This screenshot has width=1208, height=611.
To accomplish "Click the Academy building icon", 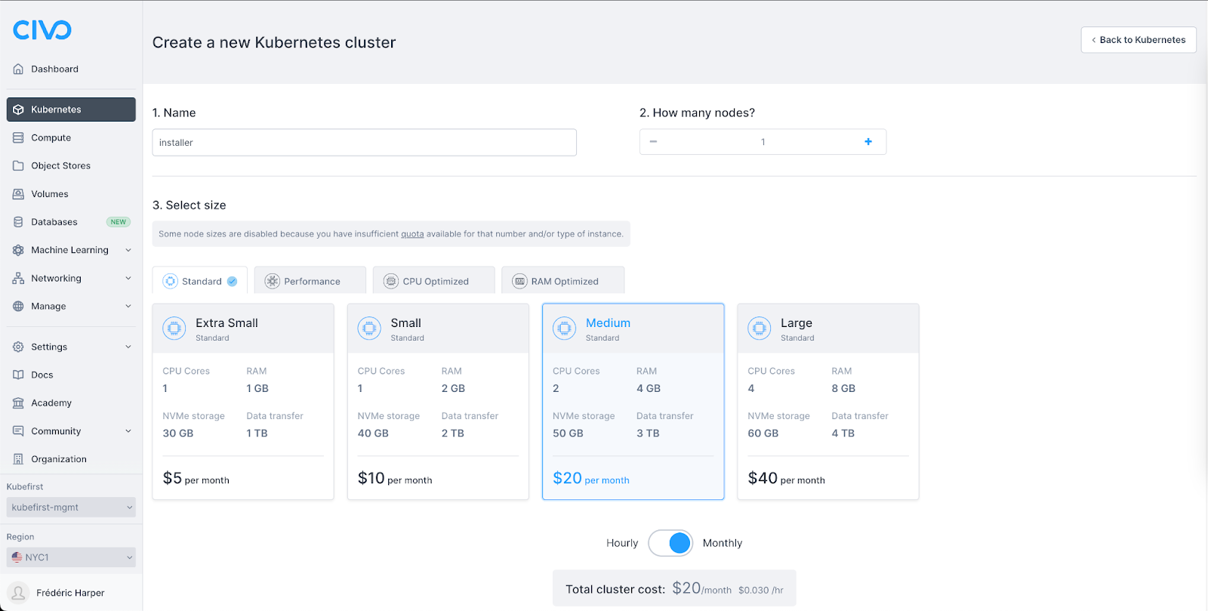I will point(18,403).
